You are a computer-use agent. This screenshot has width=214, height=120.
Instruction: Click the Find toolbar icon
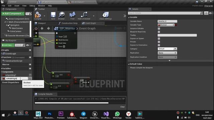click(72, 16)
